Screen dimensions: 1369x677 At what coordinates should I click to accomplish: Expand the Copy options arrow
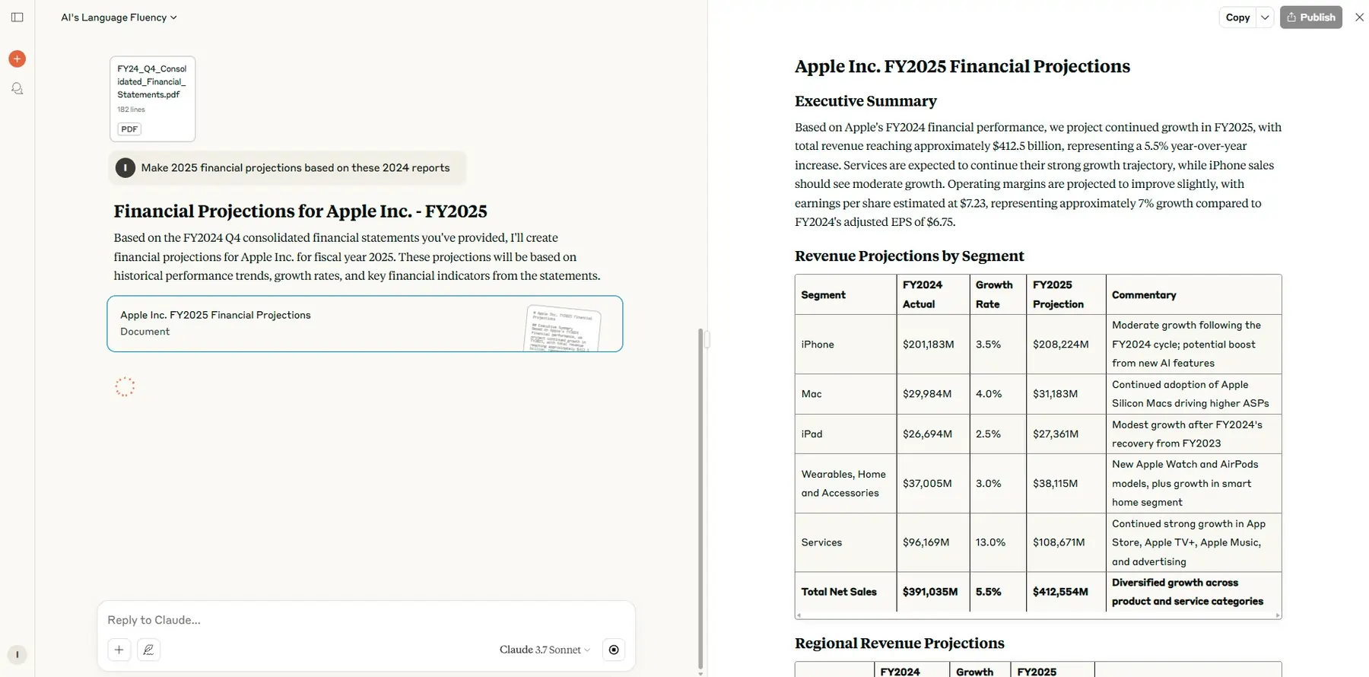[x=1265, y=17]
